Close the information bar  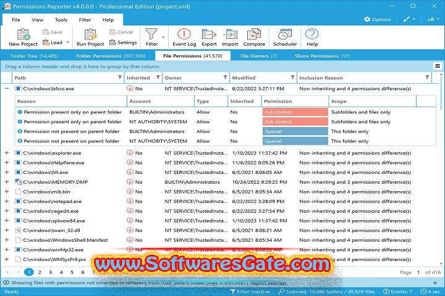(435, 282)
